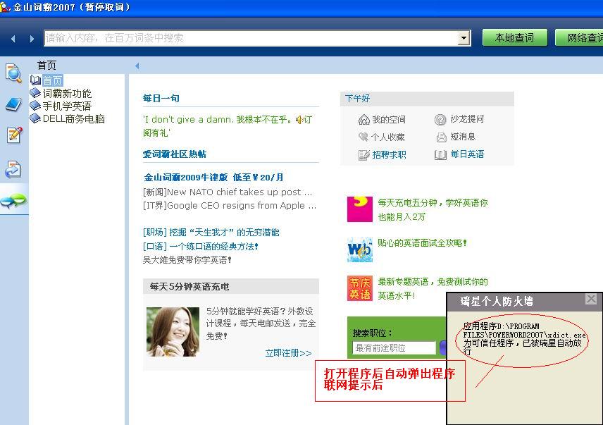
Task: Open the 招聘求职 link
Action: pos(389,154)
